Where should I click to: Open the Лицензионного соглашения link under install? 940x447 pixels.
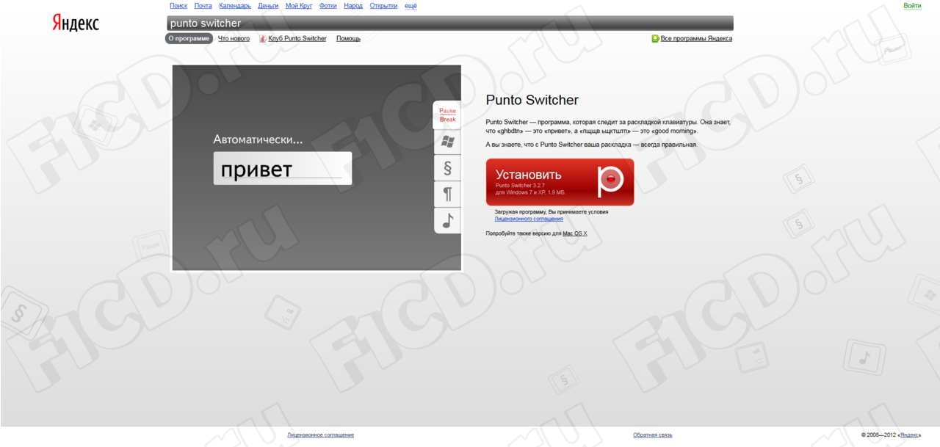[x=529, y=219]
